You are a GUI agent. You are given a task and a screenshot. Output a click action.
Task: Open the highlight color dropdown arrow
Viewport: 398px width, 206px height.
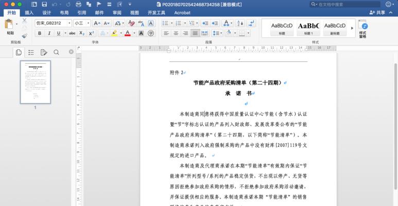121,33
